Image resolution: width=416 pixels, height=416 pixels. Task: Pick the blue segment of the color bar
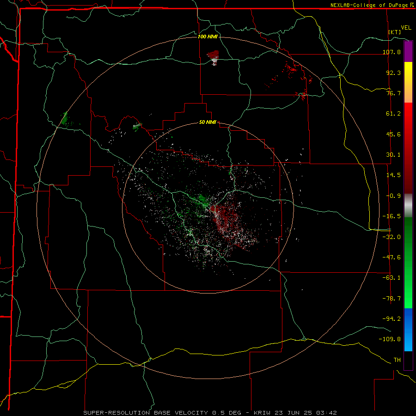[408, 330]
